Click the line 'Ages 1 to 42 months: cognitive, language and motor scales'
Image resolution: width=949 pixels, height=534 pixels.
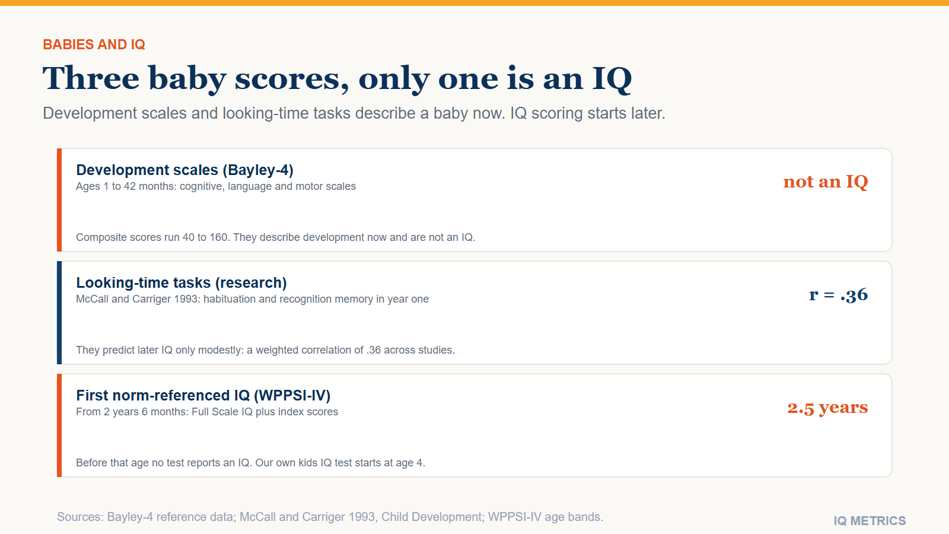(216, 186)
